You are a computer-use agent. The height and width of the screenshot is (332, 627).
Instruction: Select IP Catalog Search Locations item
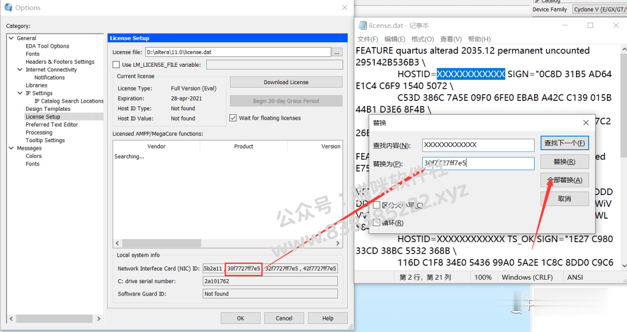click(69, 101)
